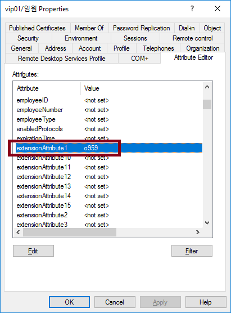Select the extensionAttribute1 row

(x=109, y=148)
